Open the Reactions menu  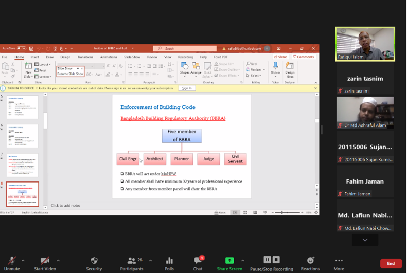(x=310, y=261)
